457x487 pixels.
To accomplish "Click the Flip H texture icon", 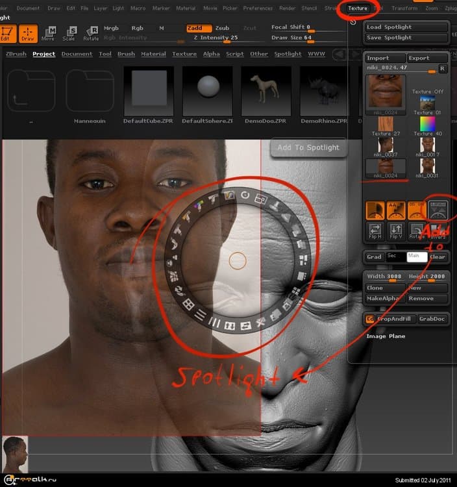I will point(376,232).
